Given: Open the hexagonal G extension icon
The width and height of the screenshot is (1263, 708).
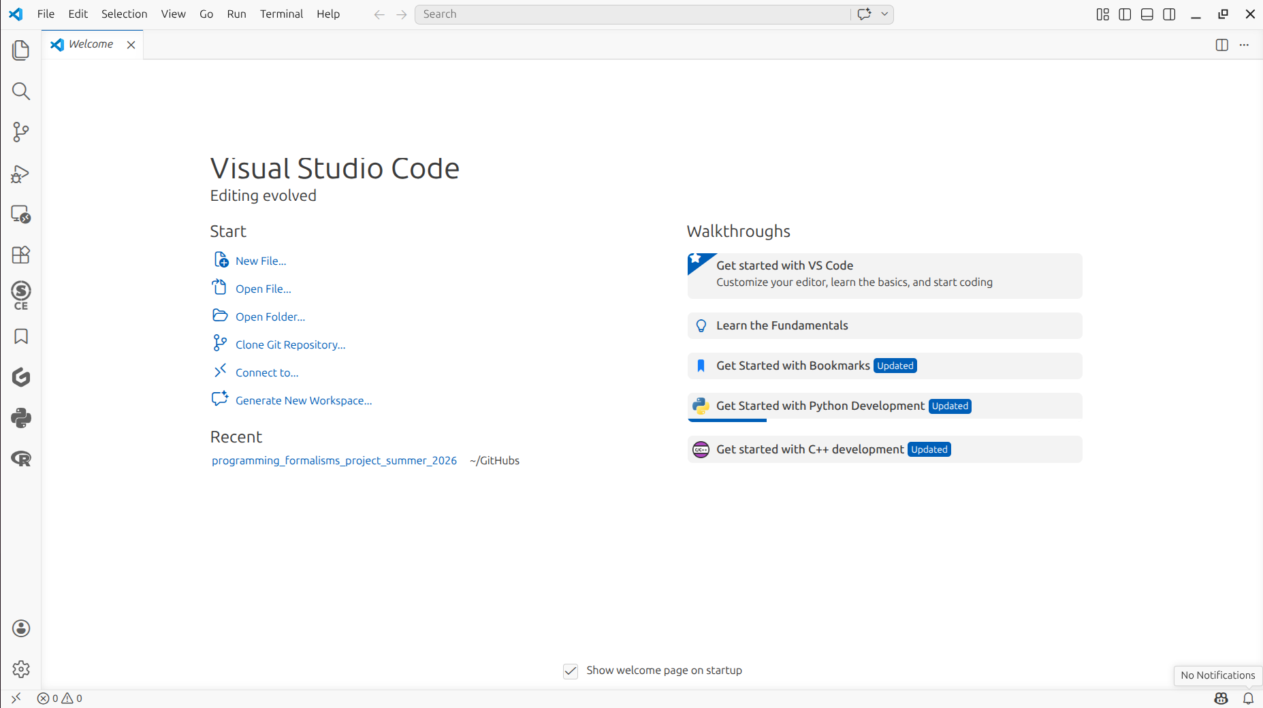Looking at the screenshot, I should click(21, 377).
